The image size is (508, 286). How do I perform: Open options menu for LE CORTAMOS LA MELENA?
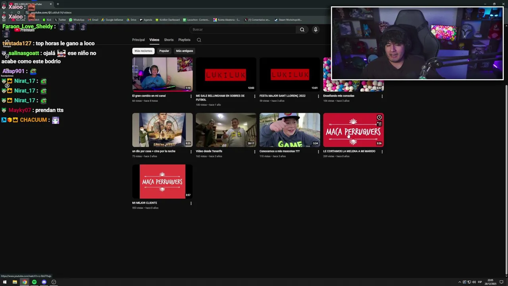coord(382,152)
